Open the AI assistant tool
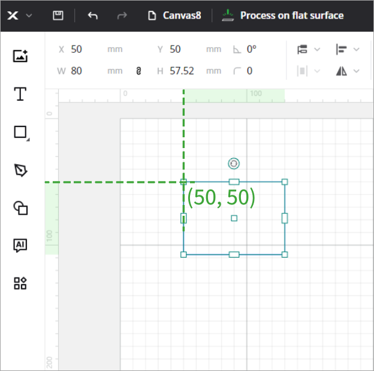 (21, 245)
